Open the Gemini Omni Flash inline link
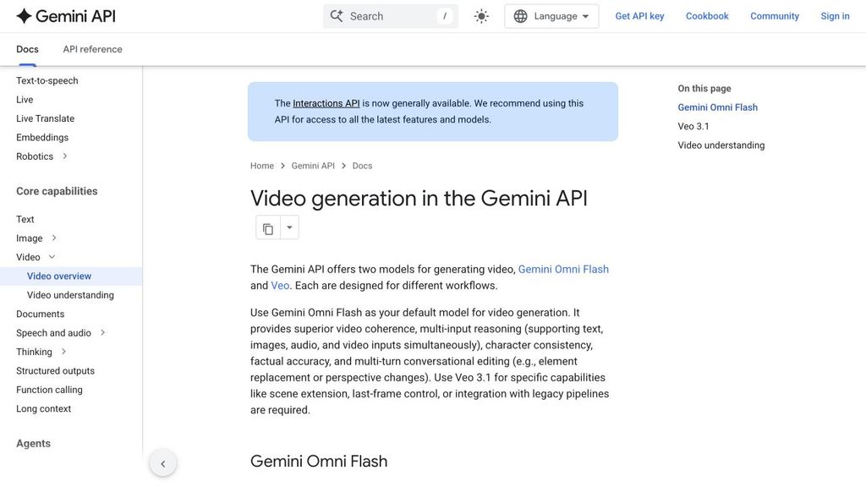 563,270
